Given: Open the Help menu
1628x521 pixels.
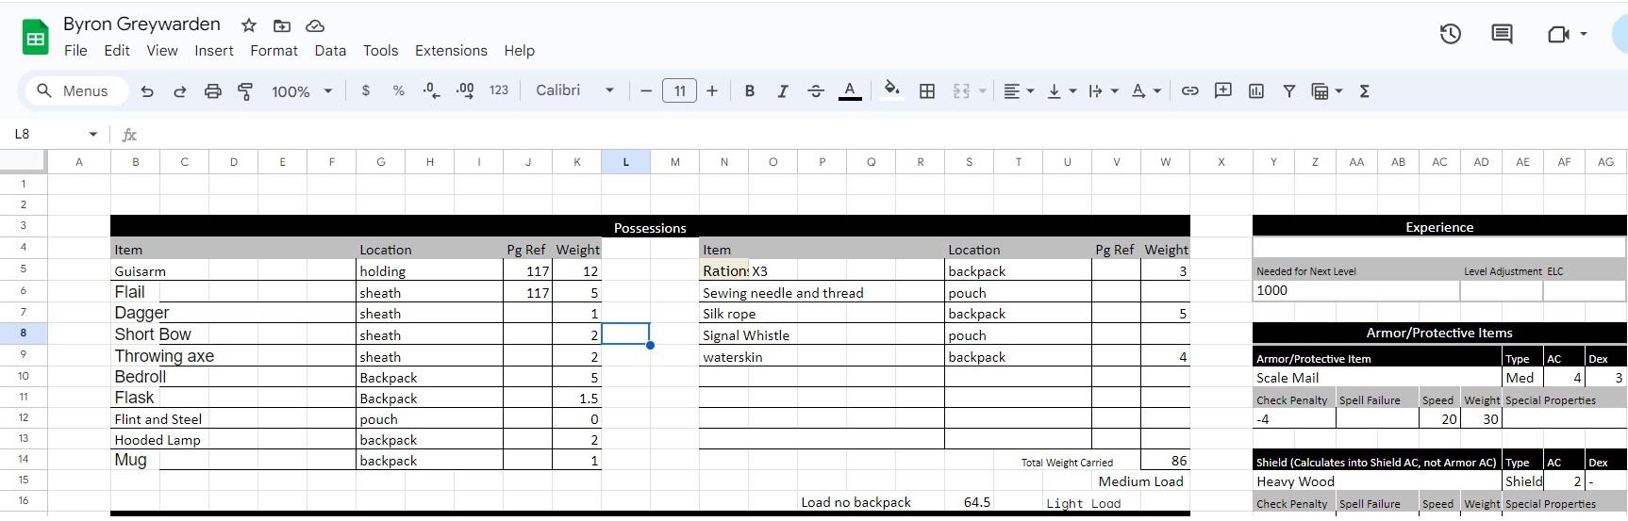Looking at the screenshot, I should tap(519, 51).
